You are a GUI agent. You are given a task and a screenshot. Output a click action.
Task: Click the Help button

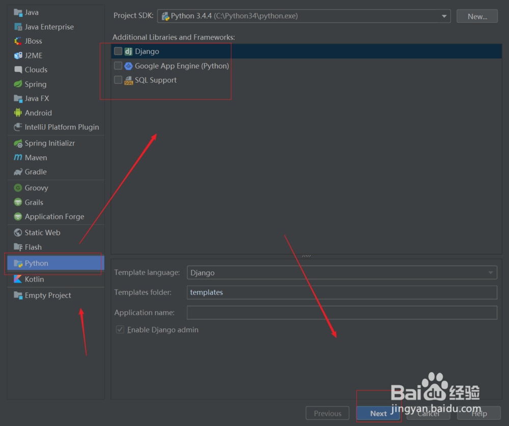click(x=479, y=413)
